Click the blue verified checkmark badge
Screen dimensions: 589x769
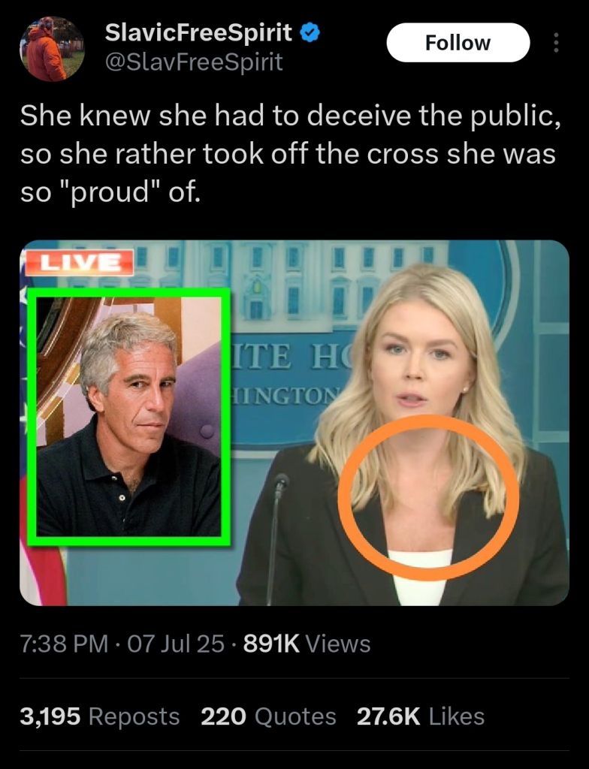click(x=310, y=33)
